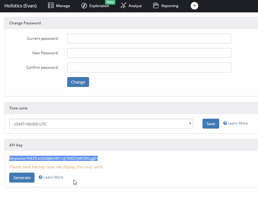The image size is (258, 197).
Task: Click question mark icon beside Generate button
Action: point(41,177)
